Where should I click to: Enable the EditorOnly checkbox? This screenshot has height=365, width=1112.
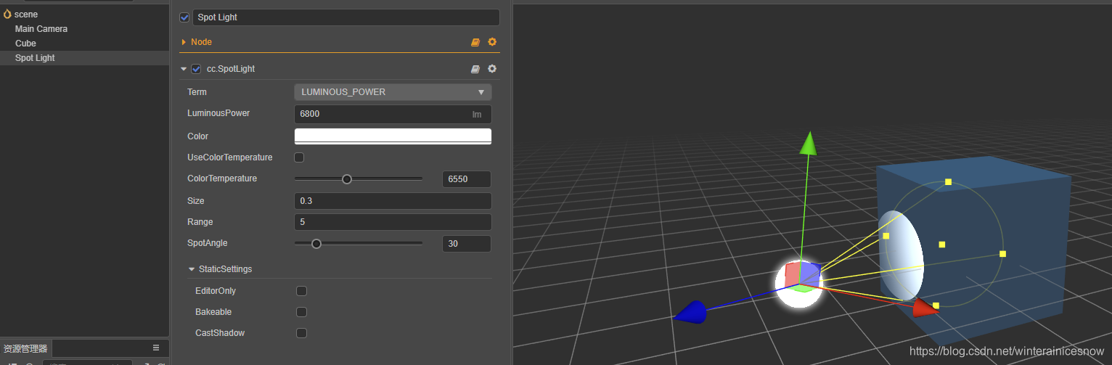(302, 291)
